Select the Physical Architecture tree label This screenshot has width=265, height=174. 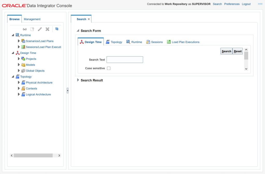coord(39,82)
